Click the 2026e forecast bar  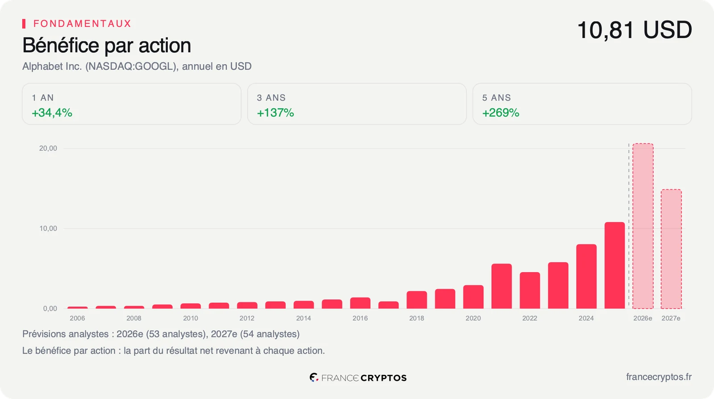point(643,226)
